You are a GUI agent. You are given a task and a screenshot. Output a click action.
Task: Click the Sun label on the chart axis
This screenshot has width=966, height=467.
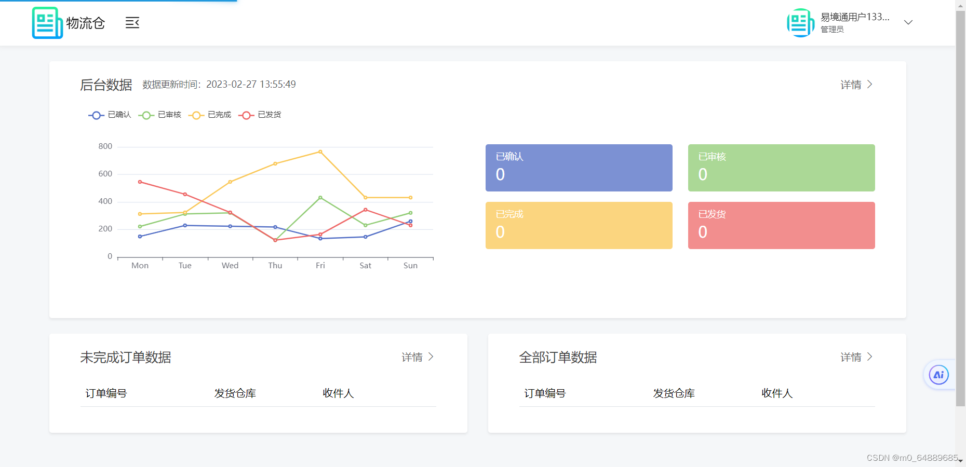pyautogui.click(x=410, y=266)
